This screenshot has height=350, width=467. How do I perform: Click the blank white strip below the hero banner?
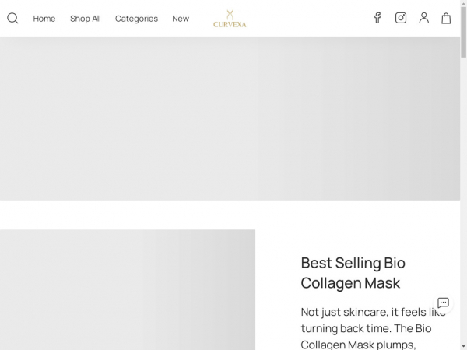(230, 215)
